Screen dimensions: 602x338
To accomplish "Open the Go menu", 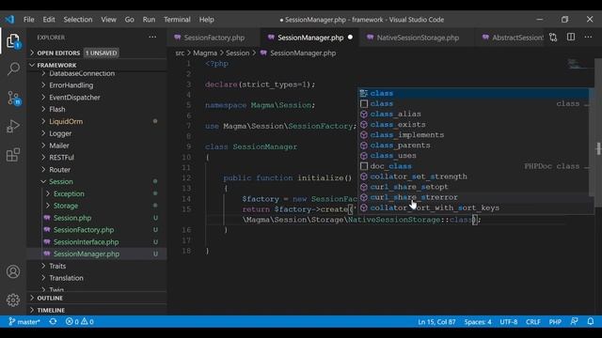I will (x=130, y=19).
